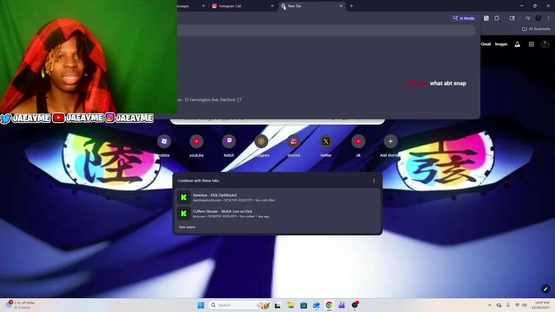This screenshot has width=555, height=312.
Task: Open Google account avatar on new tab page
Action: 545,44
